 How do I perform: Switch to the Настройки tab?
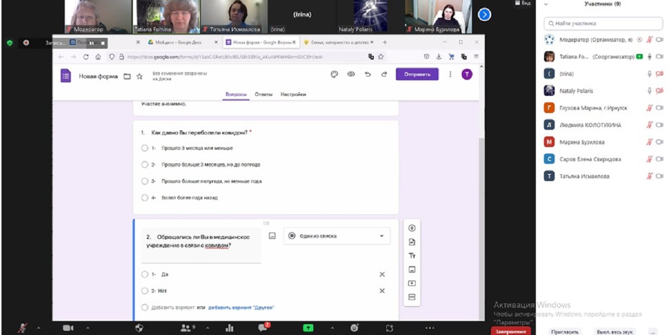coord(293,94)
